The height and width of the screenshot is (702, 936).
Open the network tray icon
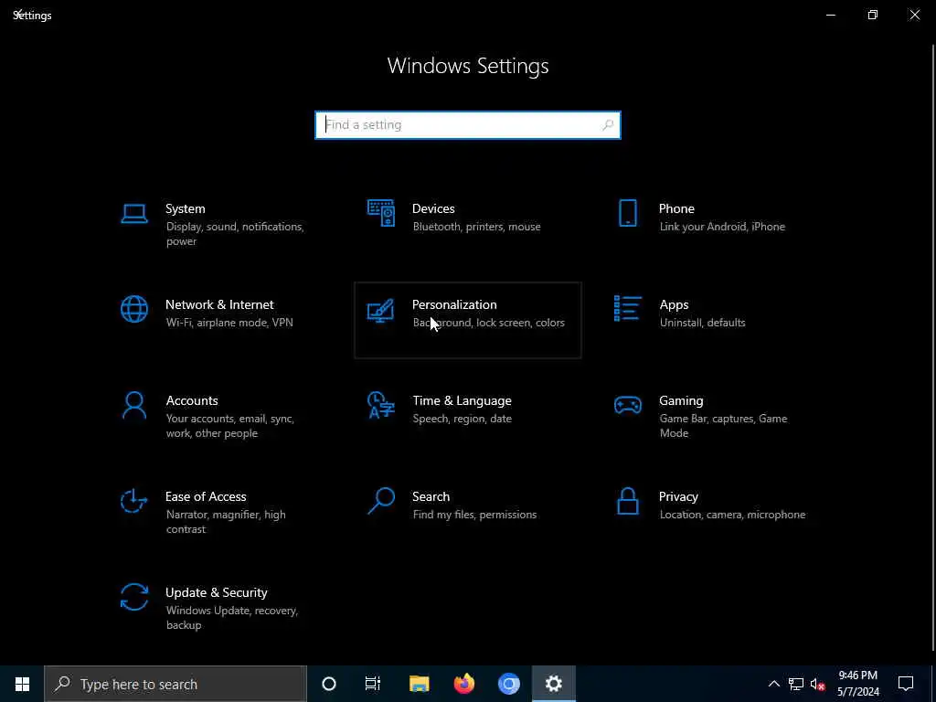(x=796, y=684)
